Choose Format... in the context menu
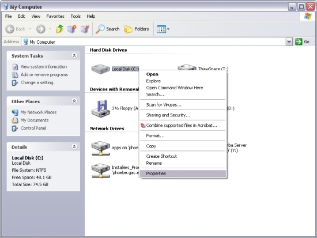 pyautogui.click(x=183, y=135)
